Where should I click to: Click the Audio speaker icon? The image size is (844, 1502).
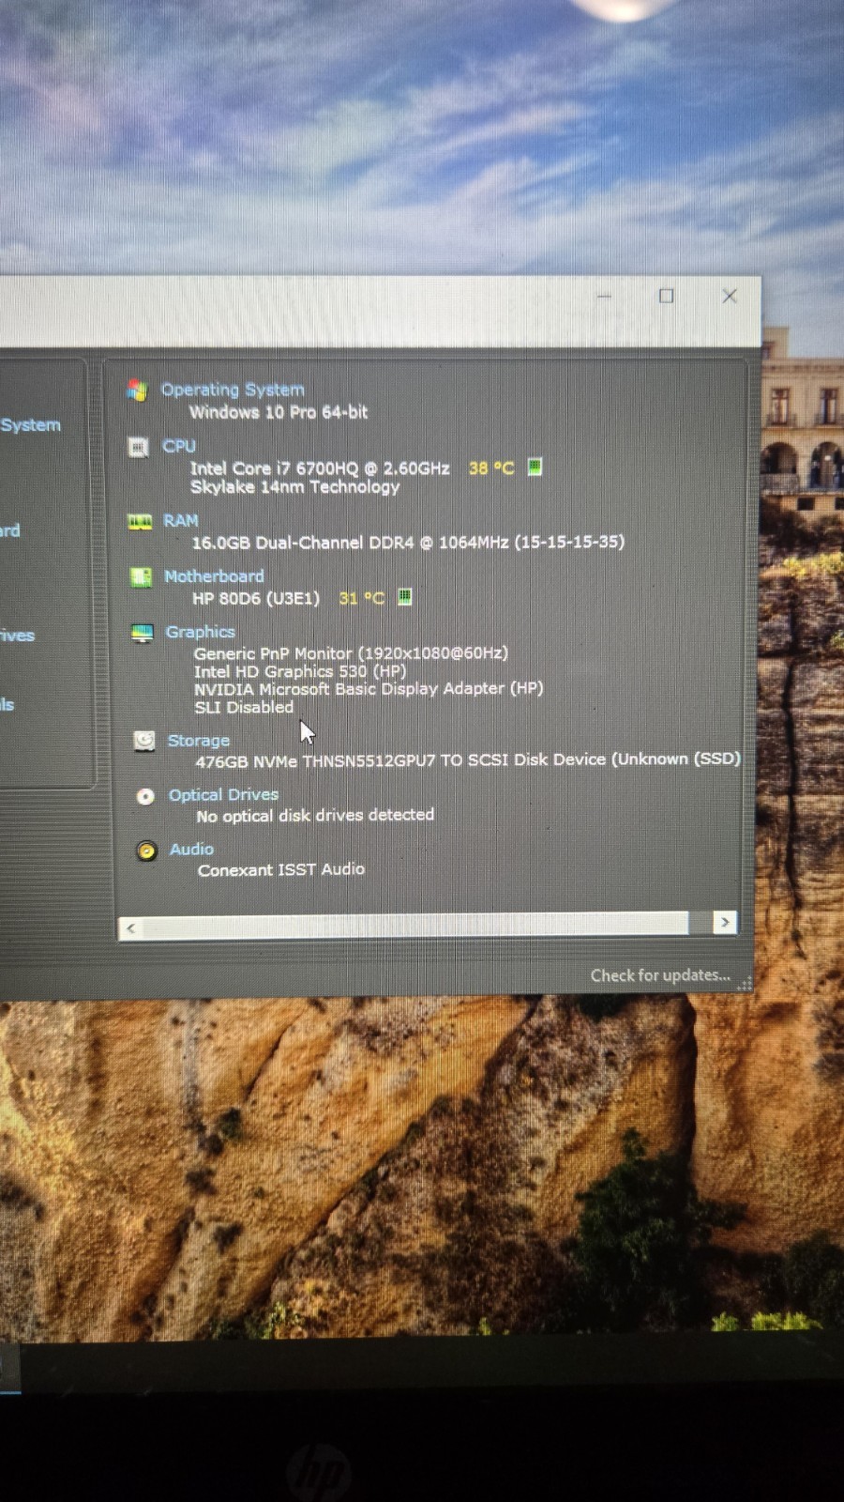(x=146, y=851)
